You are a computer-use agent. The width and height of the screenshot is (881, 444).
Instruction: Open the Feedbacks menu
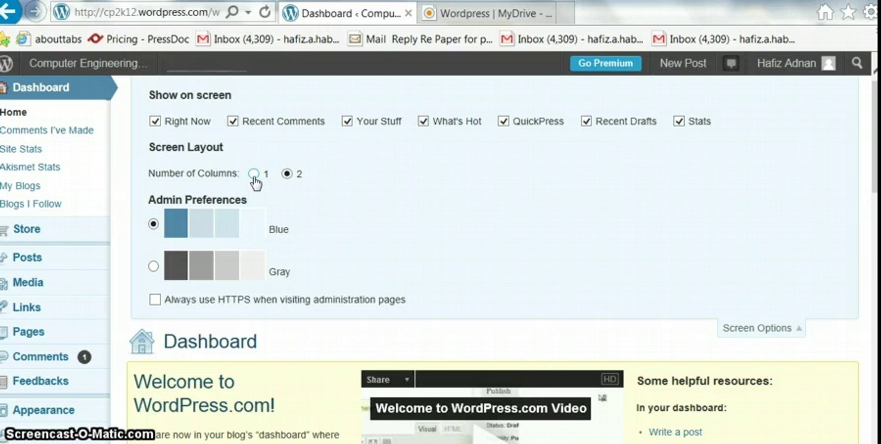pyautogui.click(x=40, y=380)
